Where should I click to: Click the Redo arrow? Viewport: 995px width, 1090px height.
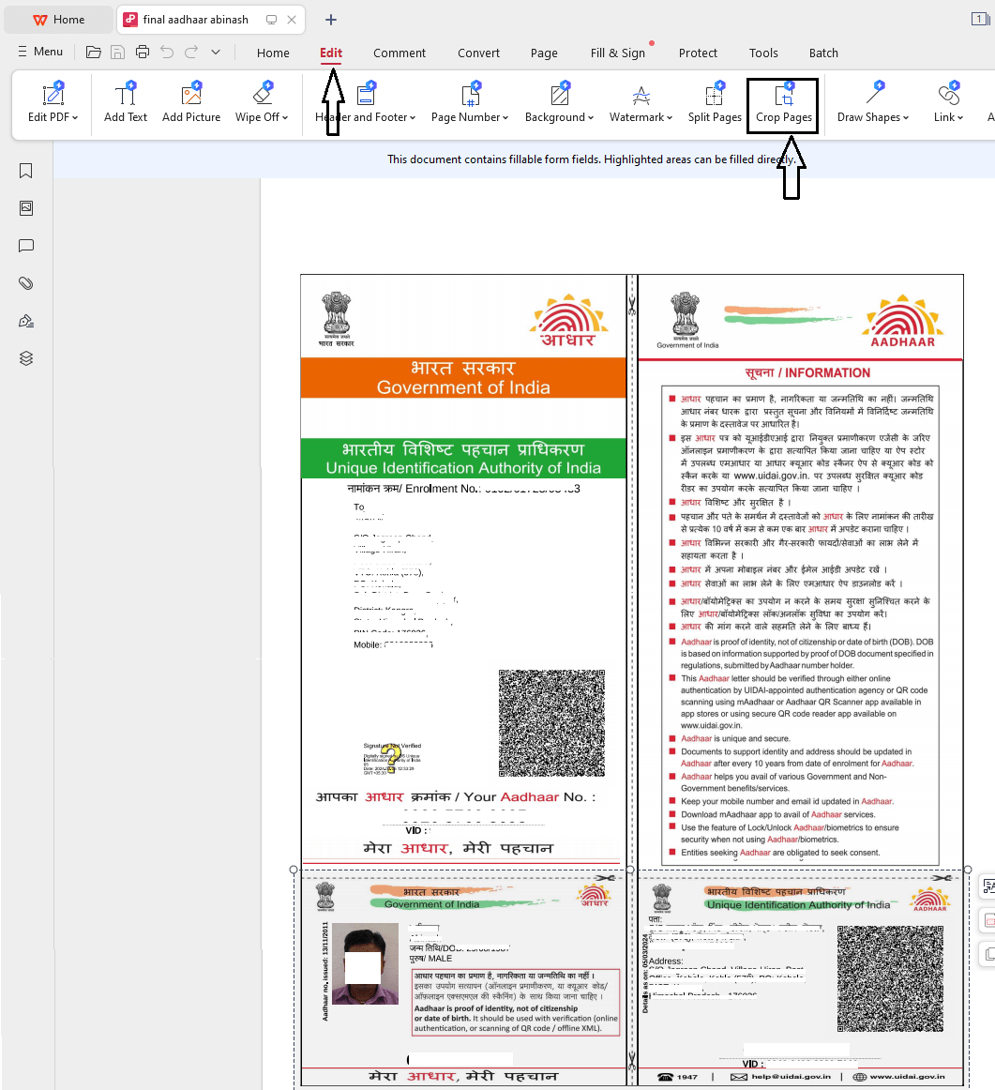[191, 53]
